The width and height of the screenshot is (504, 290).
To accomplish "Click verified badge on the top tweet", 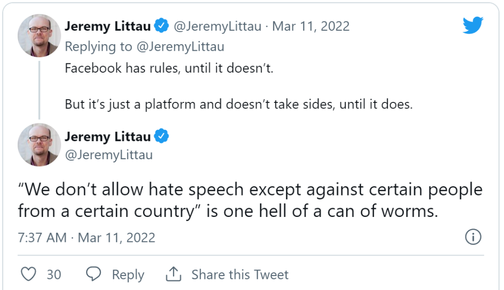I will pyautogui.click(x=161, y=27).
